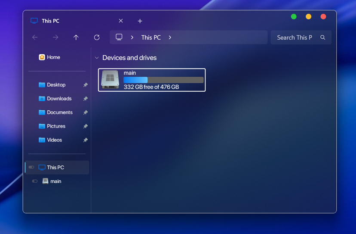Screen dimensions: 356x234
Task: Unpin Desktop using its pin icon
Action: pos(86,85)
